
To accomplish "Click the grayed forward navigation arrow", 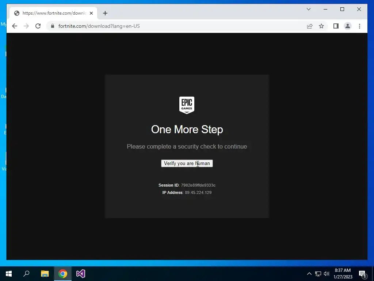I will (x=26, y=26).
